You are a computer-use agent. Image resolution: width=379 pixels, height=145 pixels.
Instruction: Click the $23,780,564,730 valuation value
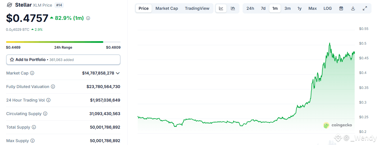click(103, 87)
